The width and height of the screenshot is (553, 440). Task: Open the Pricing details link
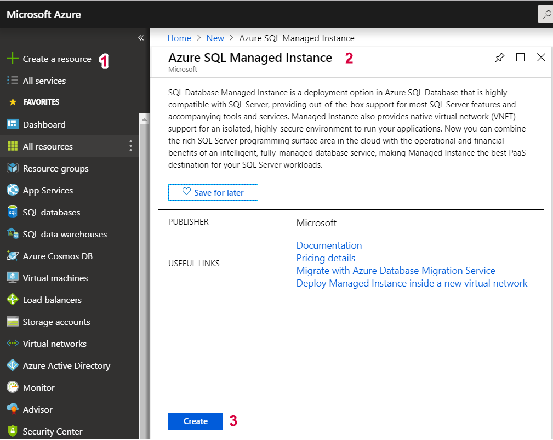point(326,258)
